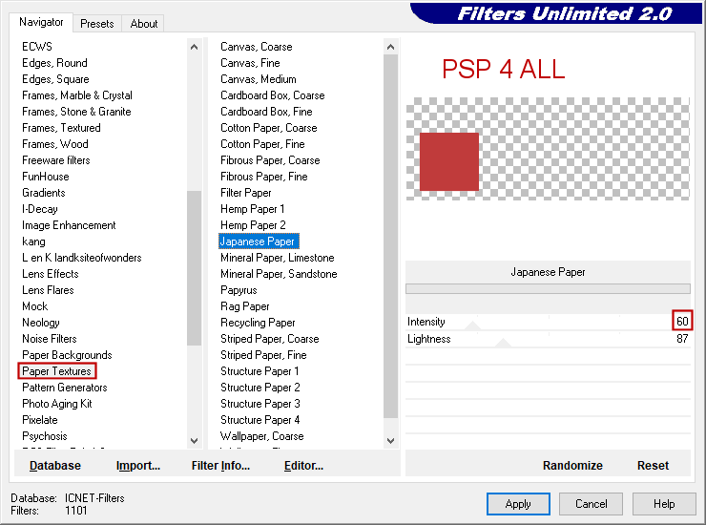
Task: Open Help for Filters Unlimited
Action: tap(664, 504)
